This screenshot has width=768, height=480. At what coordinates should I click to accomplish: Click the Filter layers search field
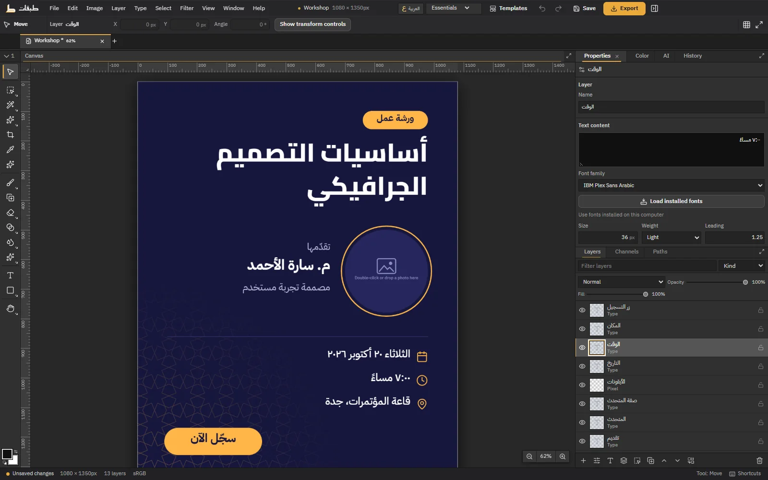[647, 266]
